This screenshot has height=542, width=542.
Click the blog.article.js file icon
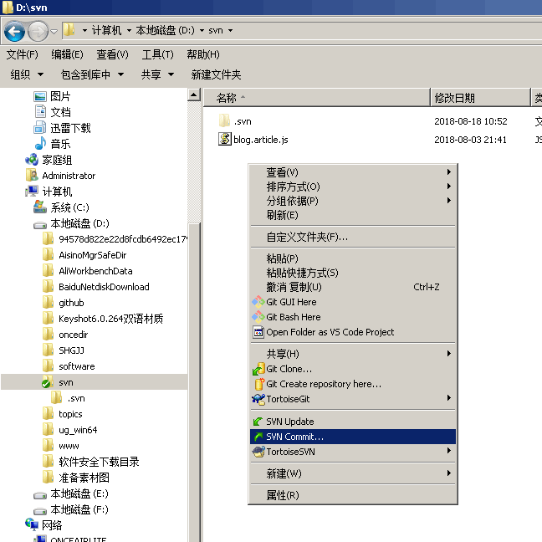(x=224, y=140)
